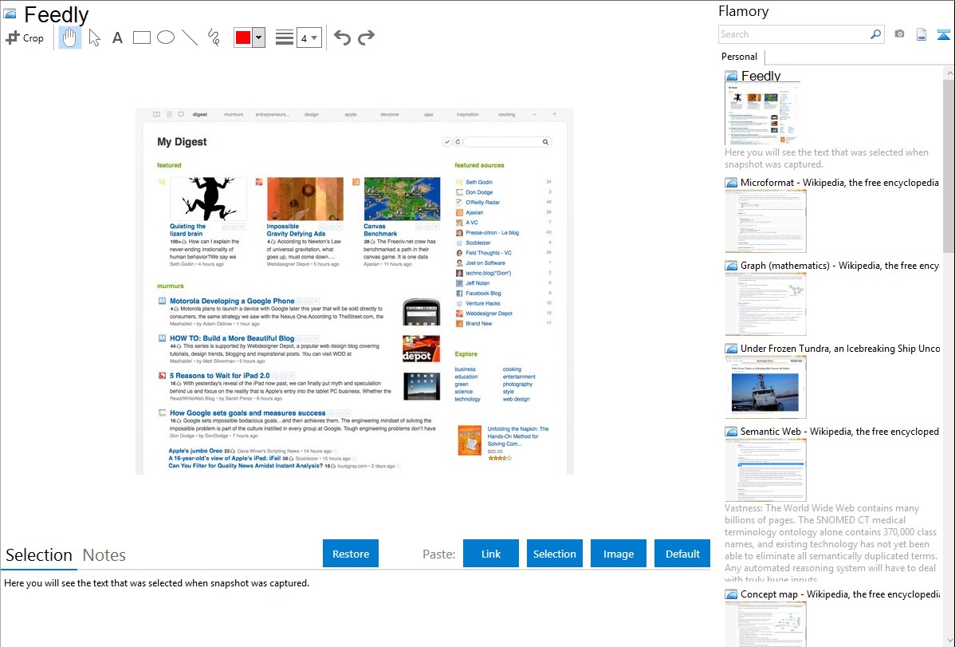Click the browser icon beside Graph (mathematics) title

click(731, 266)
